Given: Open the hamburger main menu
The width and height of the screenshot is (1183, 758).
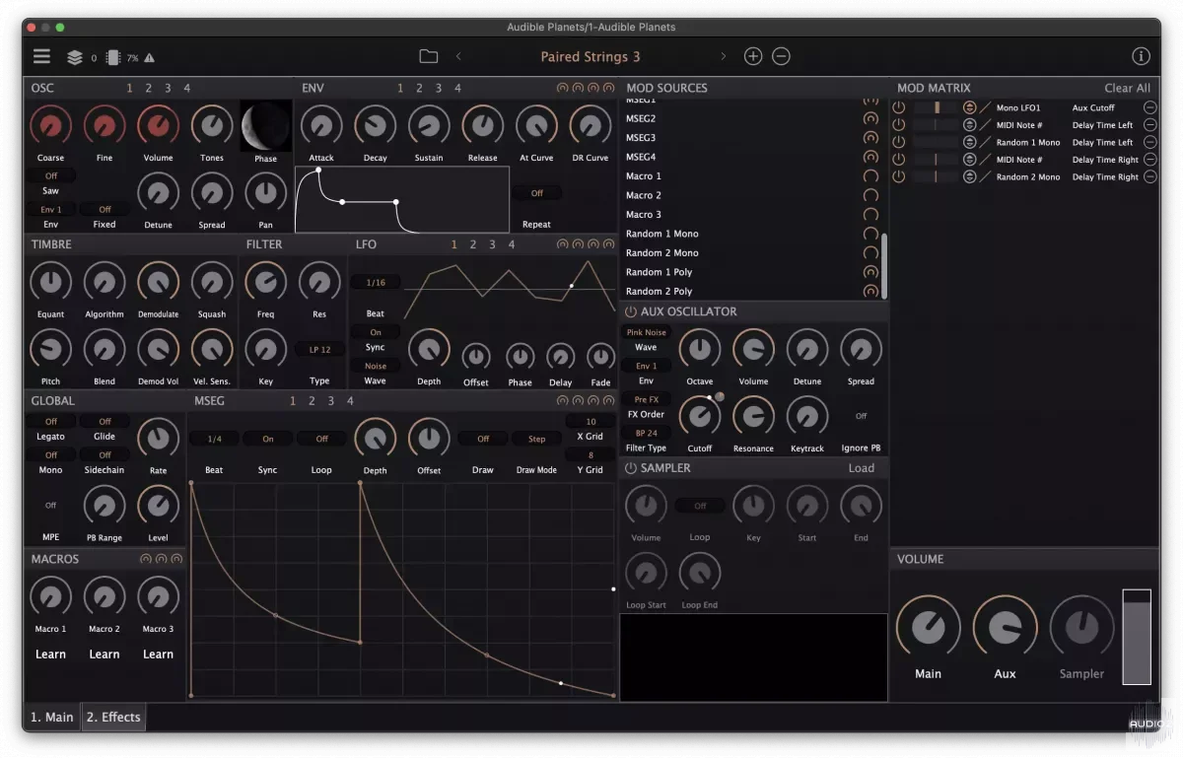Looking at the screenshot, I should click(41, 57).
